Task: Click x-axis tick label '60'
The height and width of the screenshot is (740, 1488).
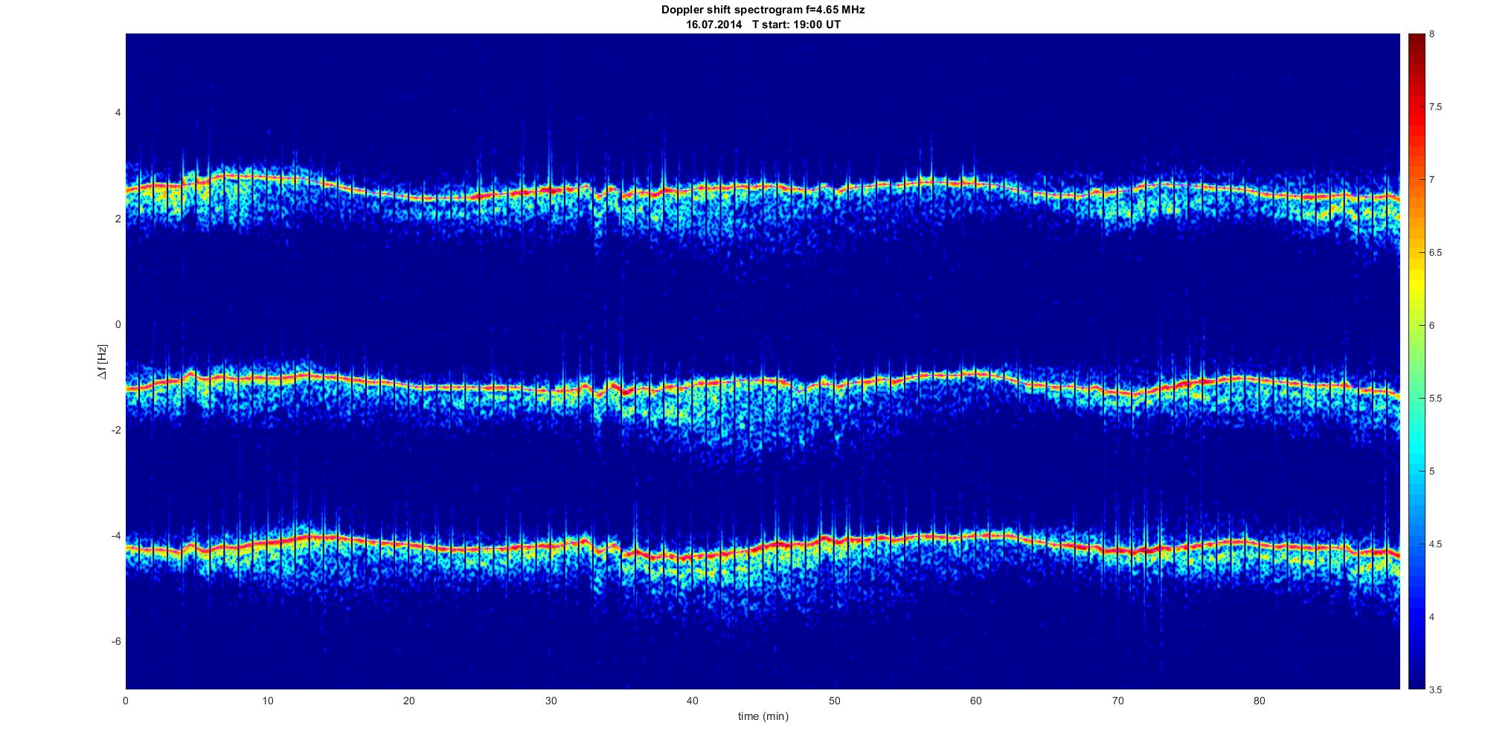Action: (x=976, y=701)
